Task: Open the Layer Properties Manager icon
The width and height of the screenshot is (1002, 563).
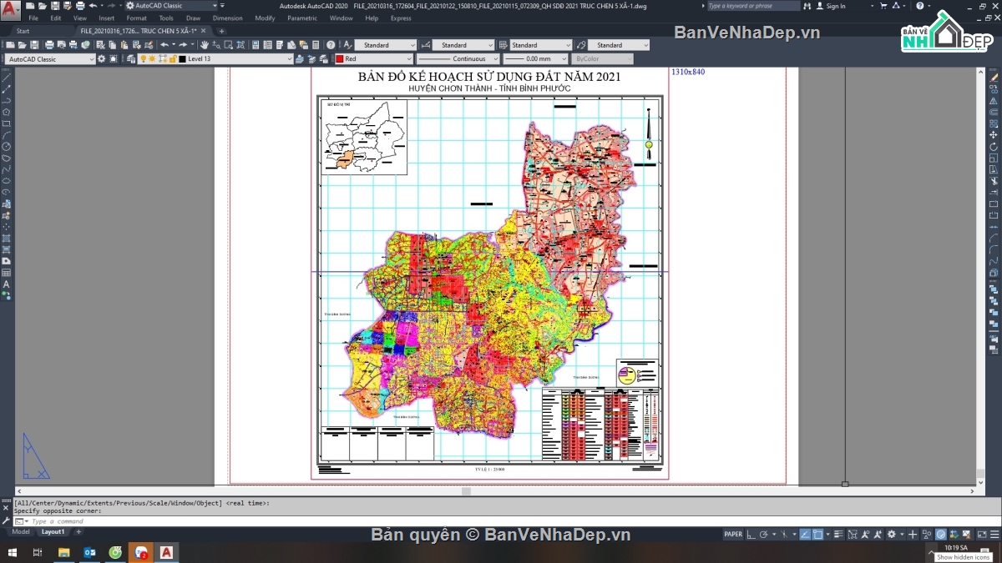Action: 131,59
